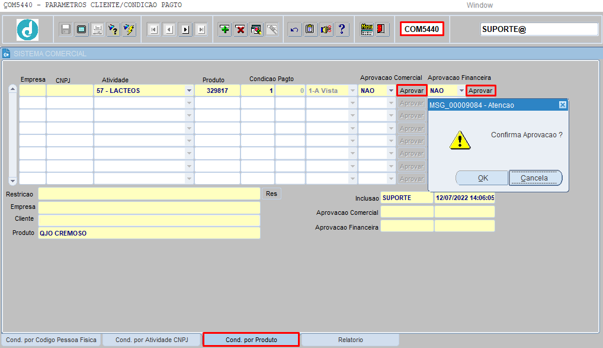This screenshot has height=348, width=603.
Task: Insert a record with green plus icon
Action: click(224, 29)
